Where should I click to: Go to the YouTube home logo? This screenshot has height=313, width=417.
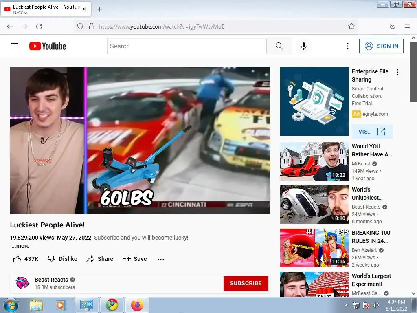click(x=48, y=46)
